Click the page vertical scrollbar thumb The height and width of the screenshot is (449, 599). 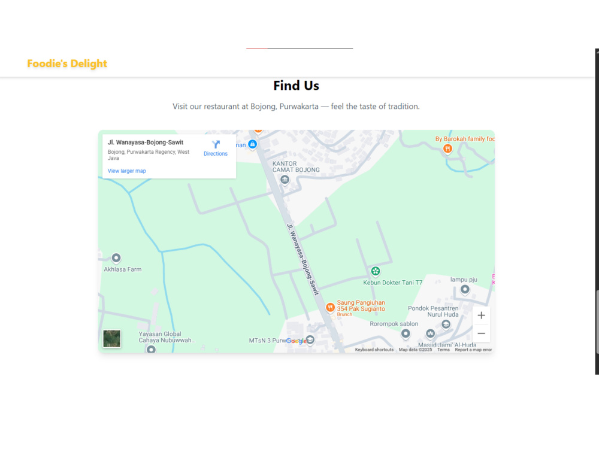click(597, 322)
